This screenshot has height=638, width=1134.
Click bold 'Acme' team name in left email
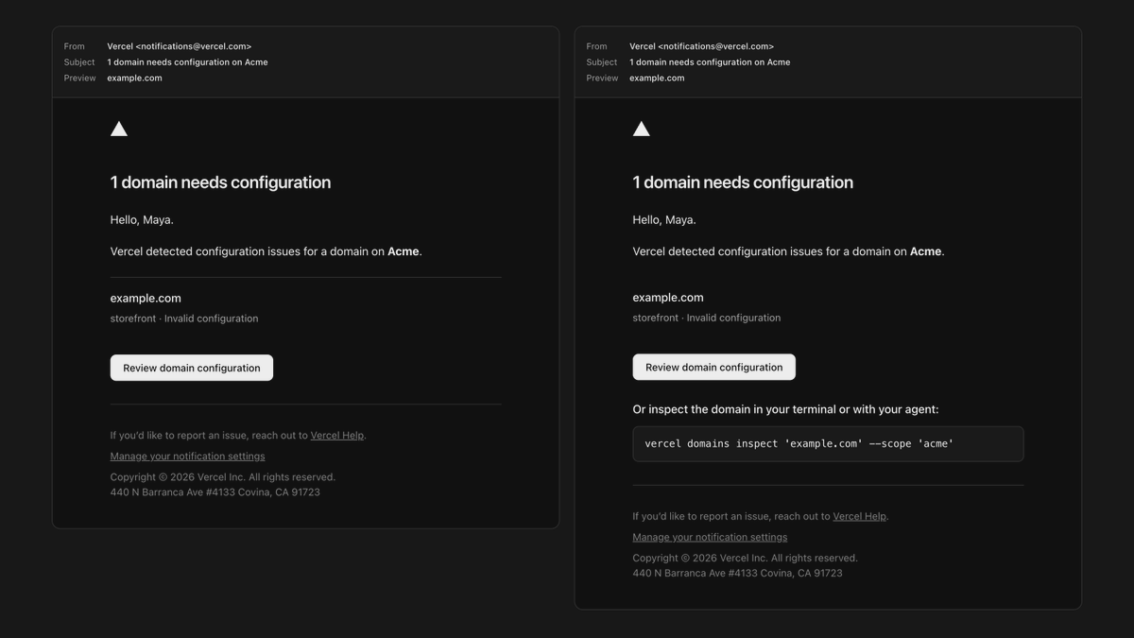coord(404,251)
